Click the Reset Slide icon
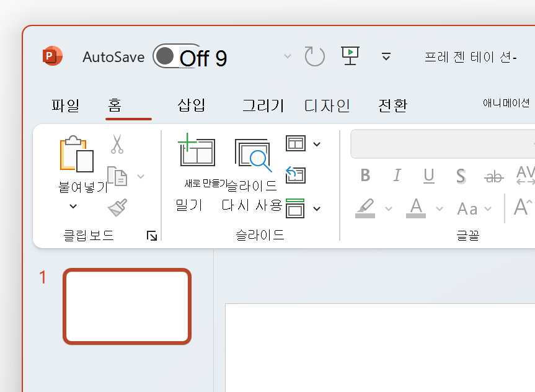This screenshot has width=535, height=392. click(x=296, y=175)
